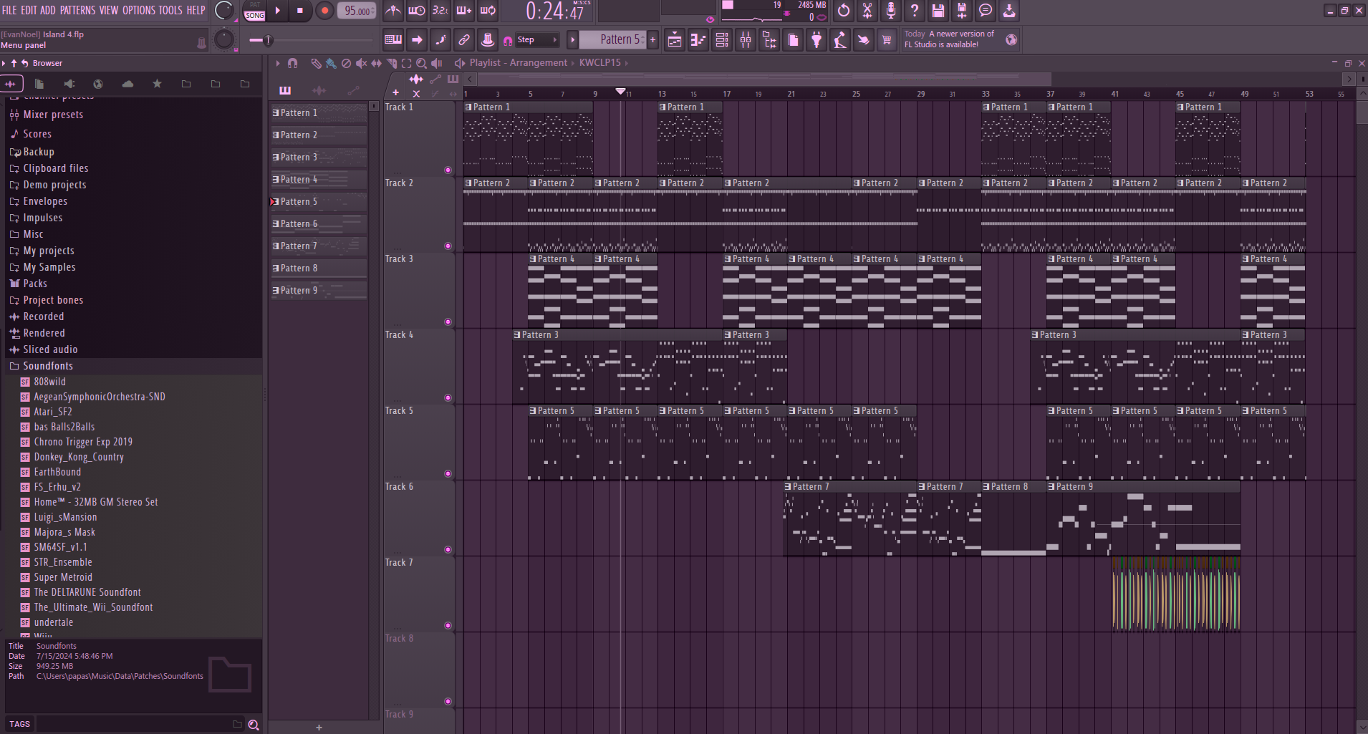Select the Mute tool in playlist toolbar

(361, 63)
